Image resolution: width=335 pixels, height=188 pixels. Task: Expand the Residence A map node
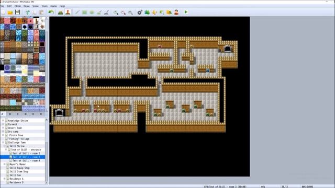tap(5, 179)
